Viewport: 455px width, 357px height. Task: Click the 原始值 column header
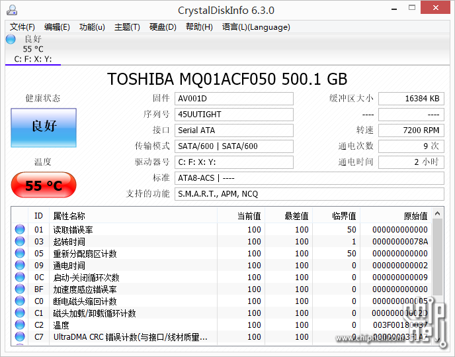click(395, 216)
